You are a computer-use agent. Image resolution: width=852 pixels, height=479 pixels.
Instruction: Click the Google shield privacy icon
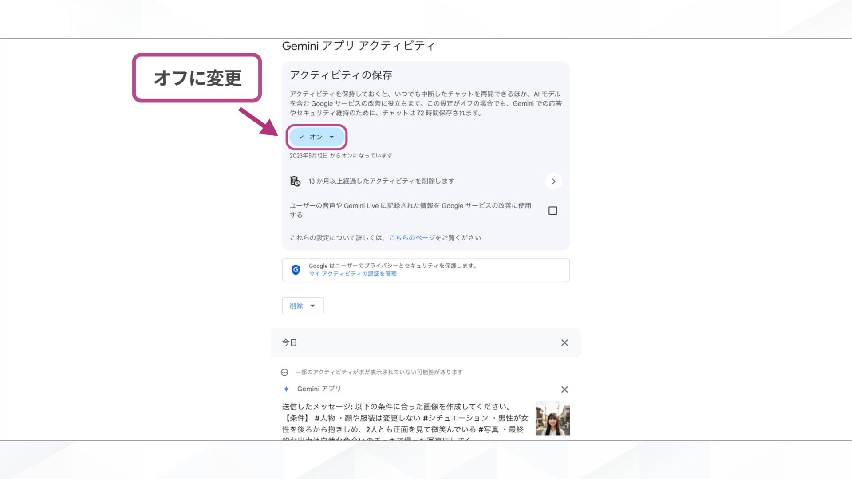(x=296, y=270)
